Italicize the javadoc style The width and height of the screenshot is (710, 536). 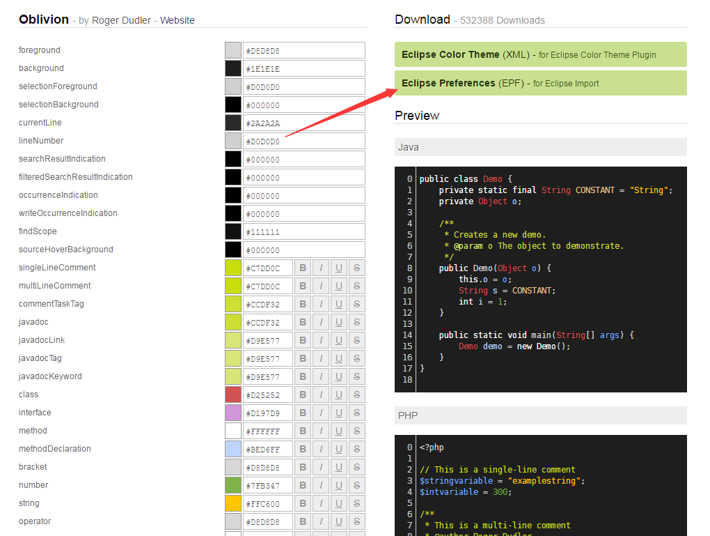(320, 322)
